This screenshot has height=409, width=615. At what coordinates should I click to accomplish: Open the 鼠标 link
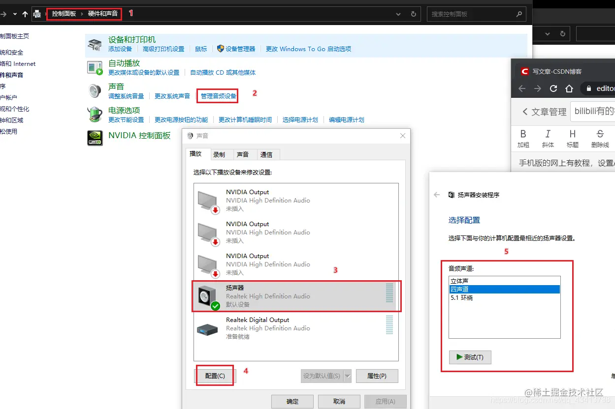(201, 49)
